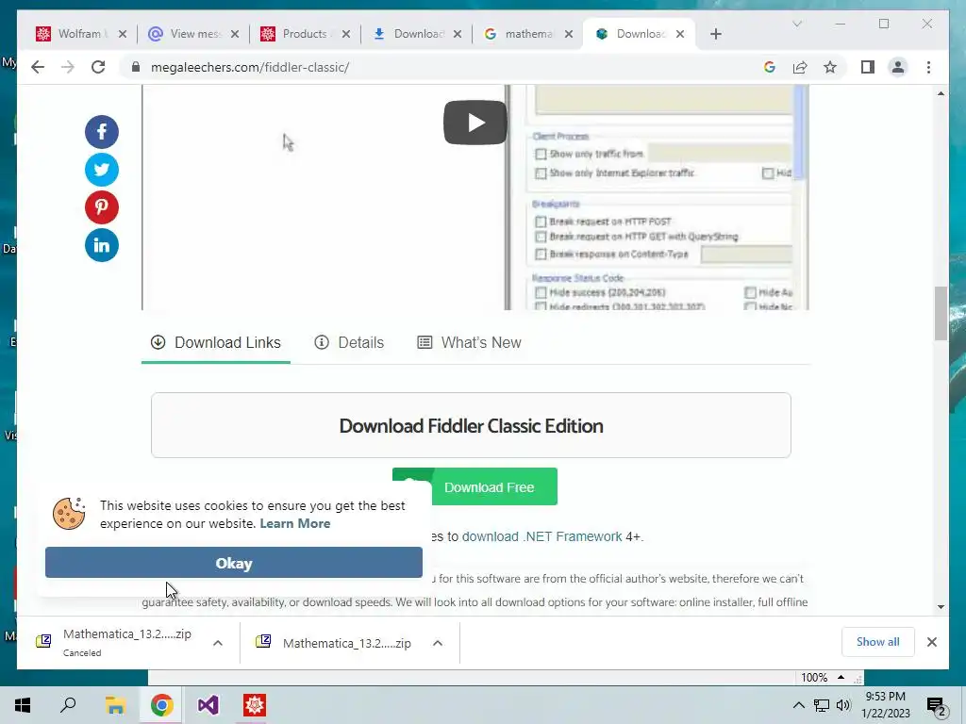
Task: Reload the current page
Action: 98,67
